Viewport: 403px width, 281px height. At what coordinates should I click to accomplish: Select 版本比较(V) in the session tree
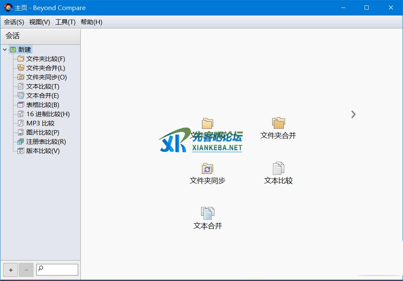click(x=43, y=151)
